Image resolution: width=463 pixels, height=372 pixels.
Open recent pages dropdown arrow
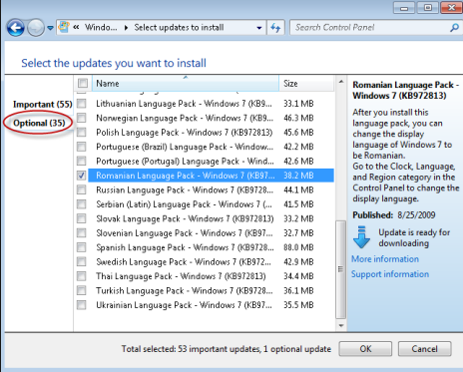pos(50,28)
